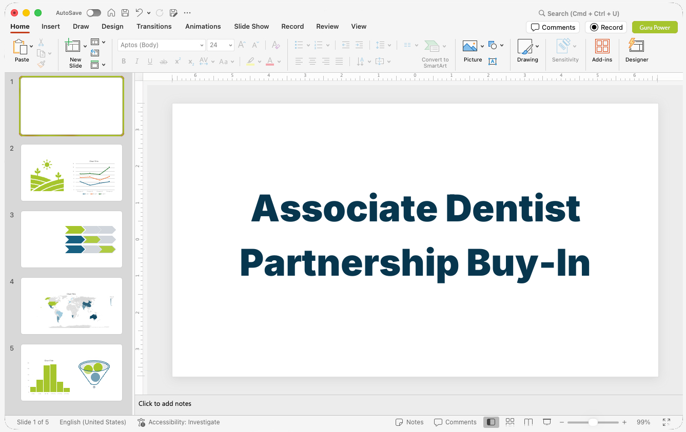Toggle the Notes pane from status bar

[409, 422]
